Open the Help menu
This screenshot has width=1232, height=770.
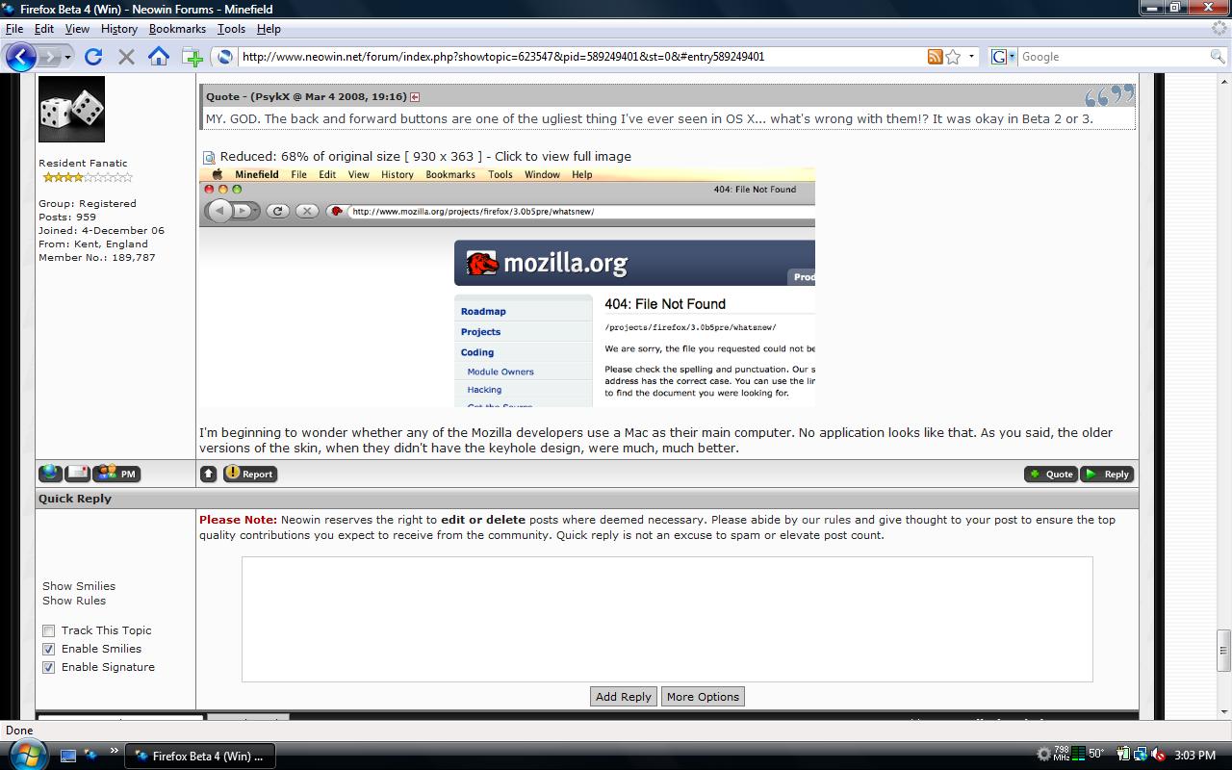[x=269, y=29]
